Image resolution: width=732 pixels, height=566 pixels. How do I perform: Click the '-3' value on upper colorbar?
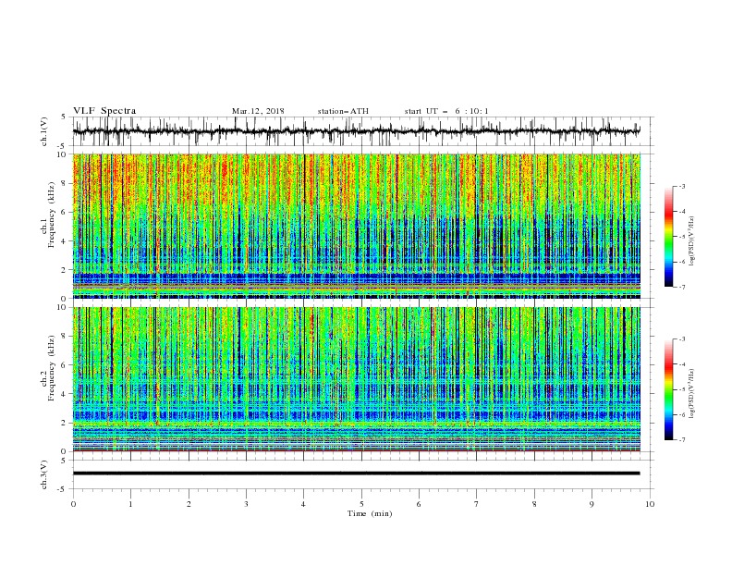tap(681, 186)
